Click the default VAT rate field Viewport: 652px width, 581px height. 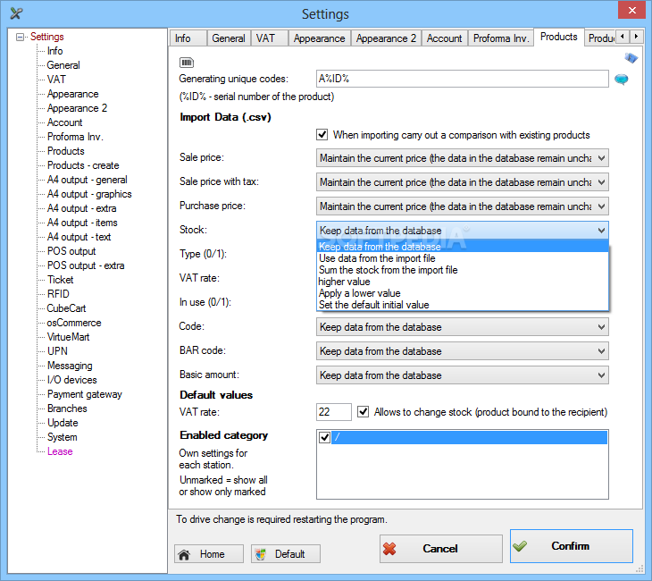tap(333, 412)
